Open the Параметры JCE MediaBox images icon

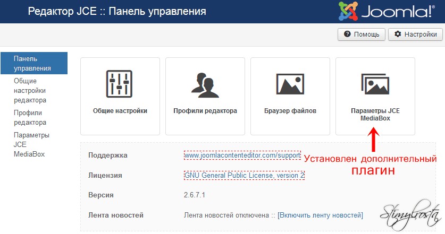pyautogui.click(x=375, y=84)
